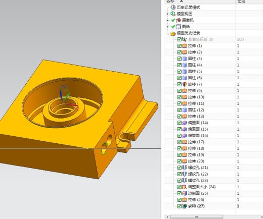Viewport: 263px width, 219px height.
Task: Collapse the 模型历史记录 tree node
Action: click(x=167, y=33)
